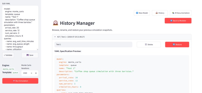The width and height of the screenshot is (202, 93).
Task: Go Back to Modeler
Action: tap(178, 21)
